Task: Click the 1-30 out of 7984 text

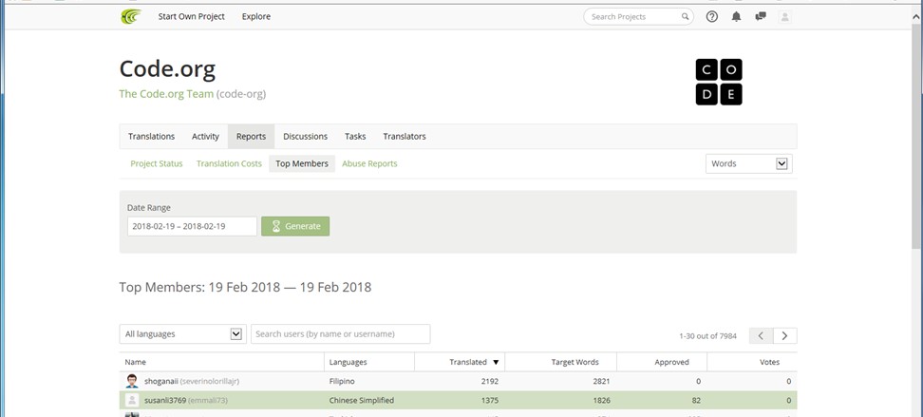Action: pyautogui.click(x=707, y=336)
